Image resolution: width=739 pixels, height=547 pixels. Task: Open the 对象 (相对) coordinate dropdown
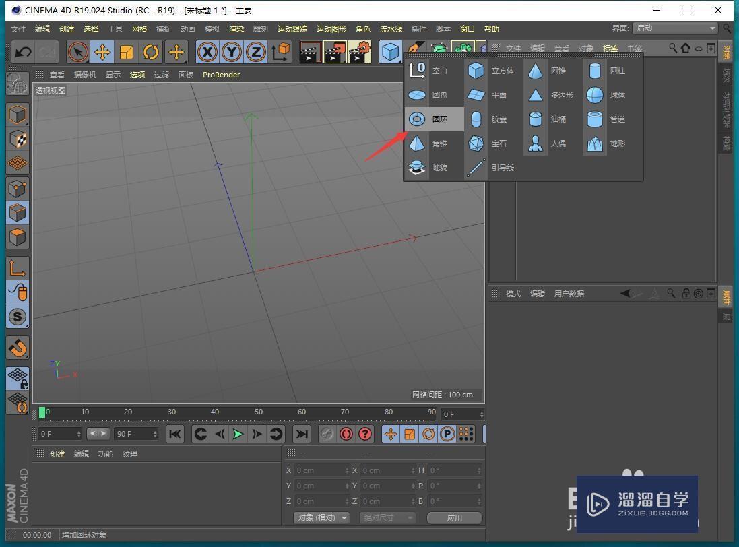(321, 518)
